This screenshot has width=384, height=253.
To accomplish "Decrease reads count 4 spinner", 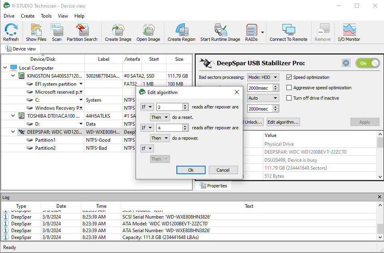I will (x=185, y=129).
